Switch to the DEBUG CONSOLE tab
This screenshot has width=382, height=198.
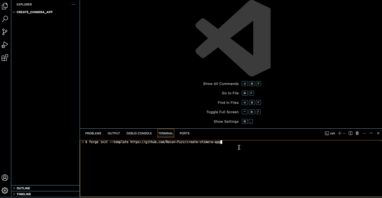point(139,133)
